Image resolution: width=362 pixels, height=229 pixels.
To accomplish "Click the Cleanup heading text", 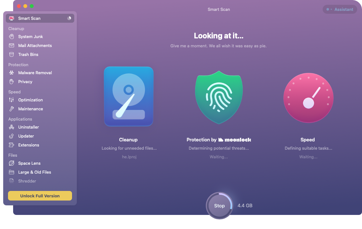I will point(128,140).
